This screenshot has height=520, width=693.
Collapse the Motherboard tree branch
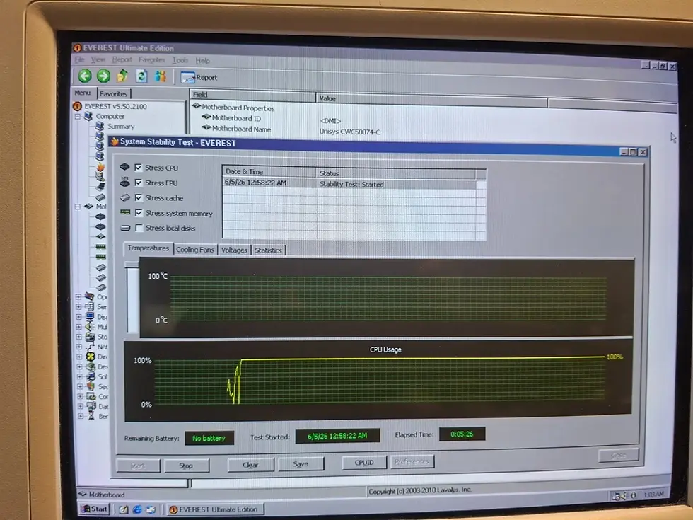point(78,207)
